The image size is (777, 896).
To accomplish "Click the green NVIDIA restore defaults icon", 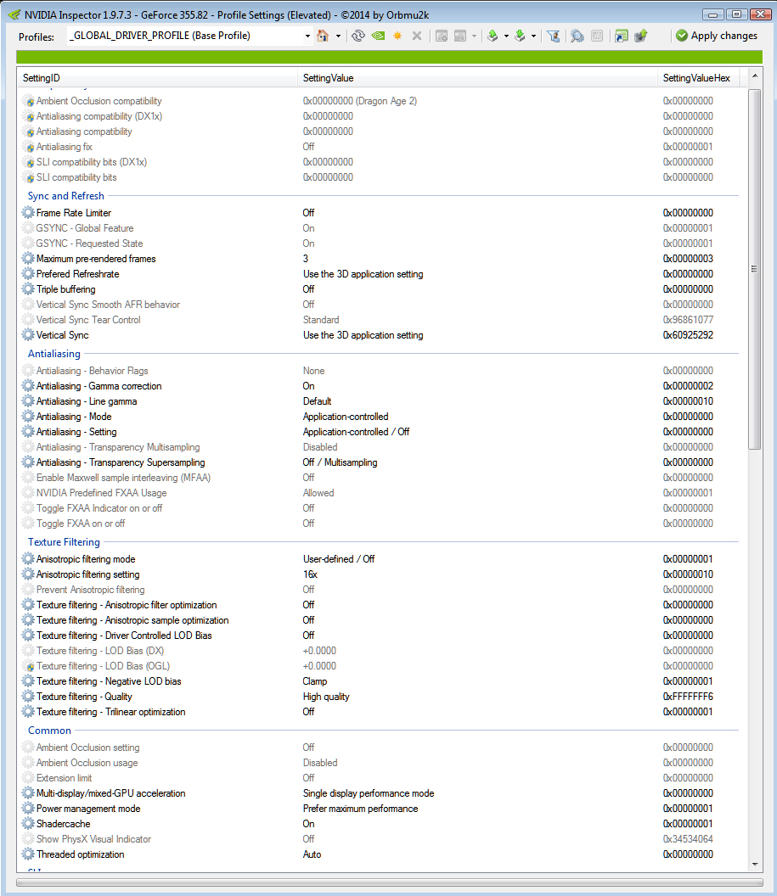I will point(378,36).
